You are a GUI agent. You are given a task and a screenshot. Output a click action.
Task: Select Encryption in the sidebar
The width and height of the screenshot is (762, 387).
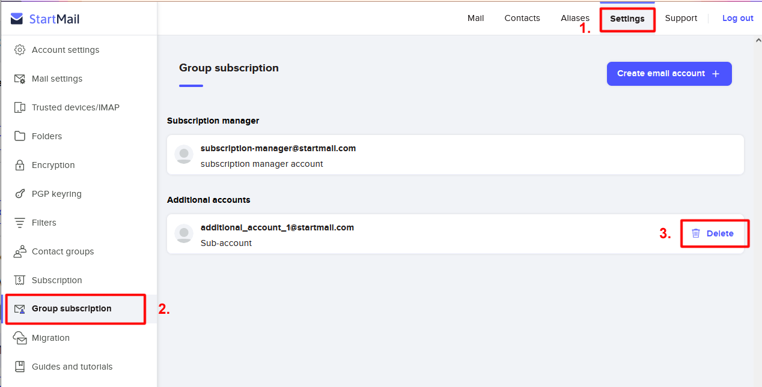click(x=79, y=165)
